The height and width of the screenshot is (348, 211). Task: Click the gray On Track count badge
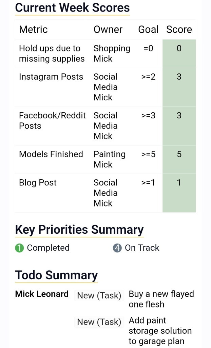[117, 248]
